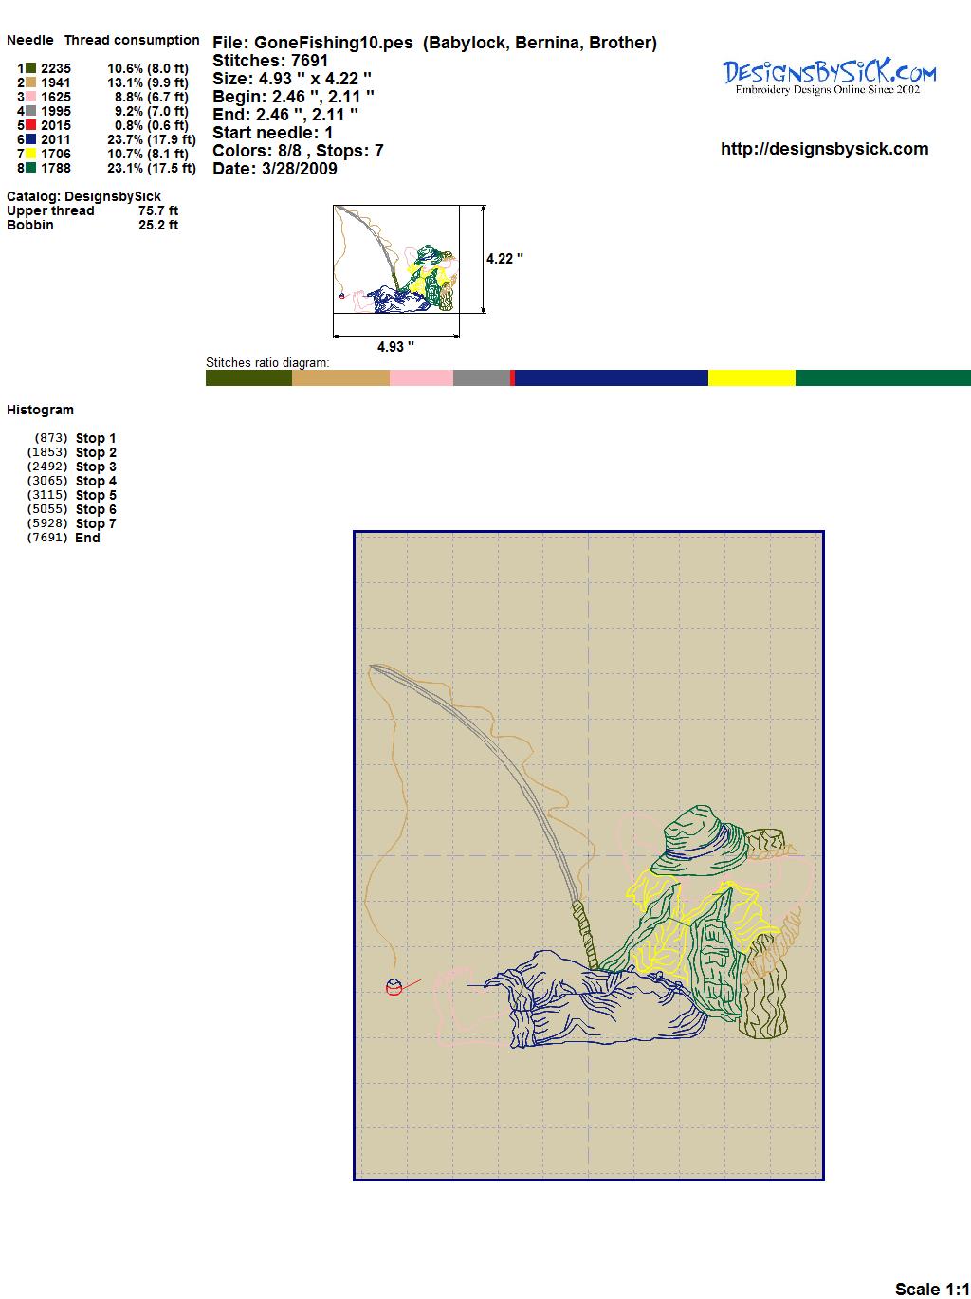The height and width of the screenshot is (1299, 971).
Task: Click the DesignsBySick.com logo
Action: click(x=829, y=76)
